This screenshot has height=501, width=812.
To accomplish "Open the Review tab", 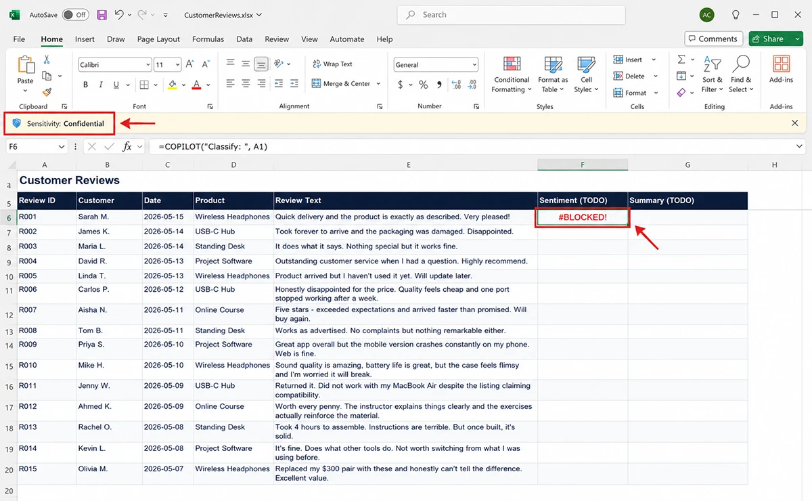I will (277, 39).
